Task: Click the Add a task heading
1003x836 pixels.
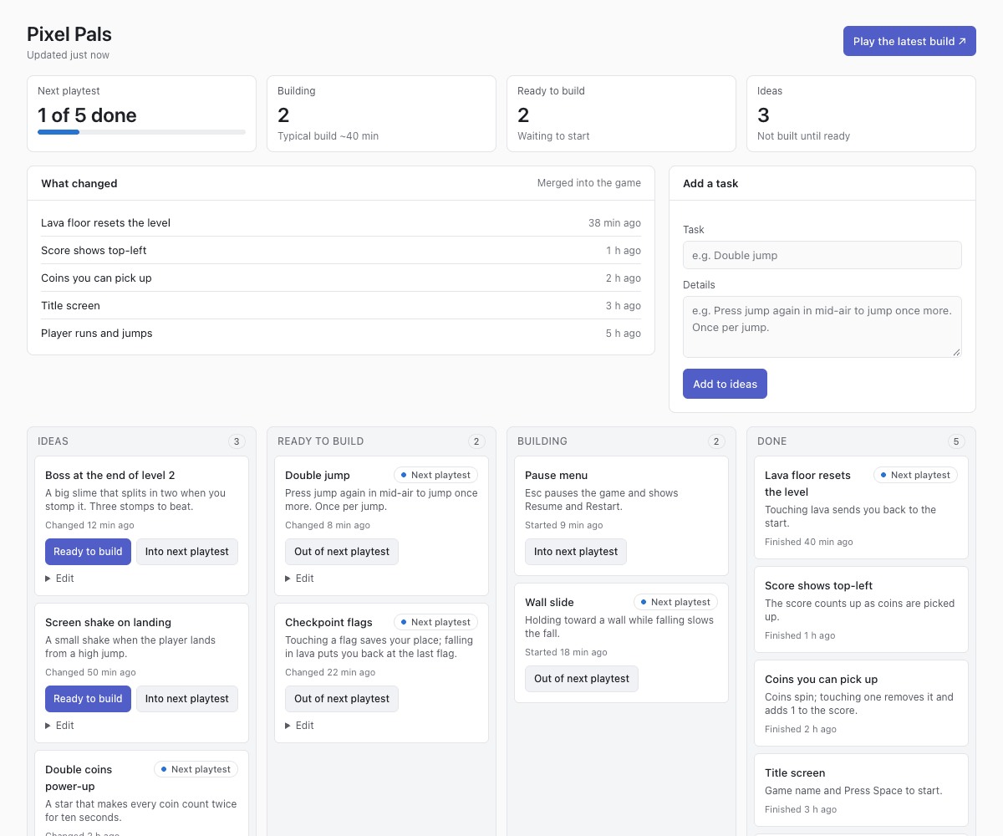Action: click(x=710, y=183)
